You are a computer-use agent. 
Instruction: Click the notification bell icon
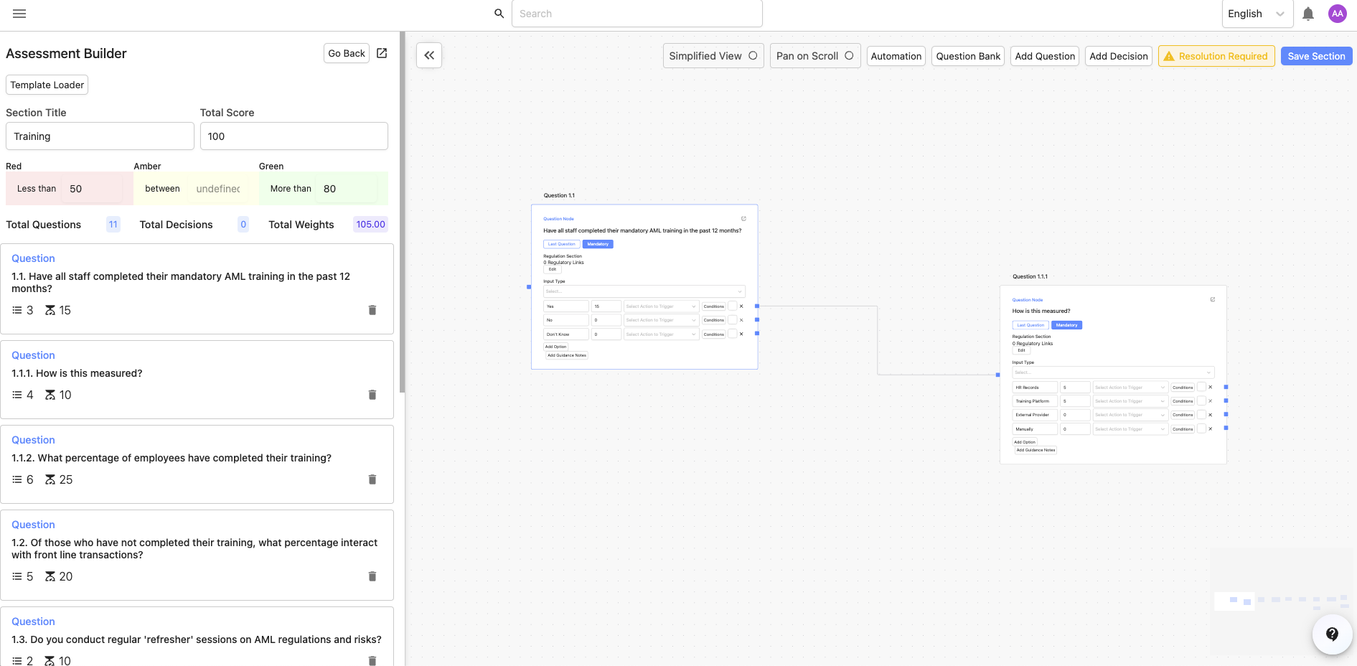[1308, 14]
